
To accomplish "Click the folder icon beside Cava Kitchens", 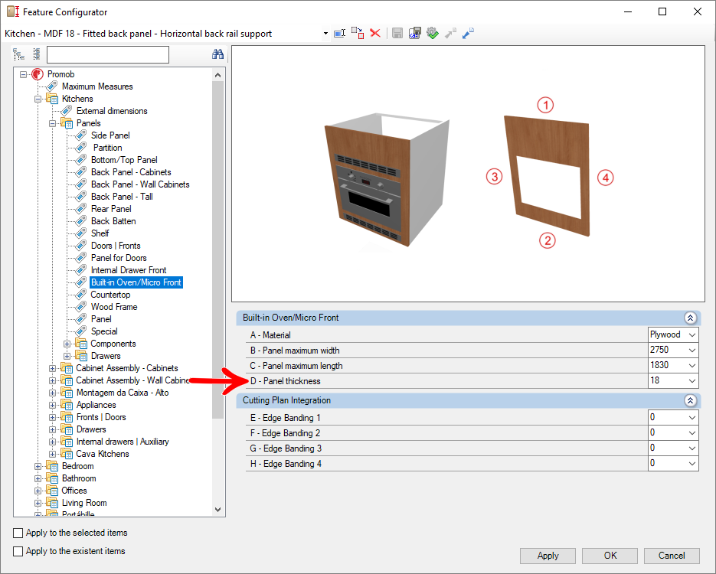I will (x=67, y=454).
